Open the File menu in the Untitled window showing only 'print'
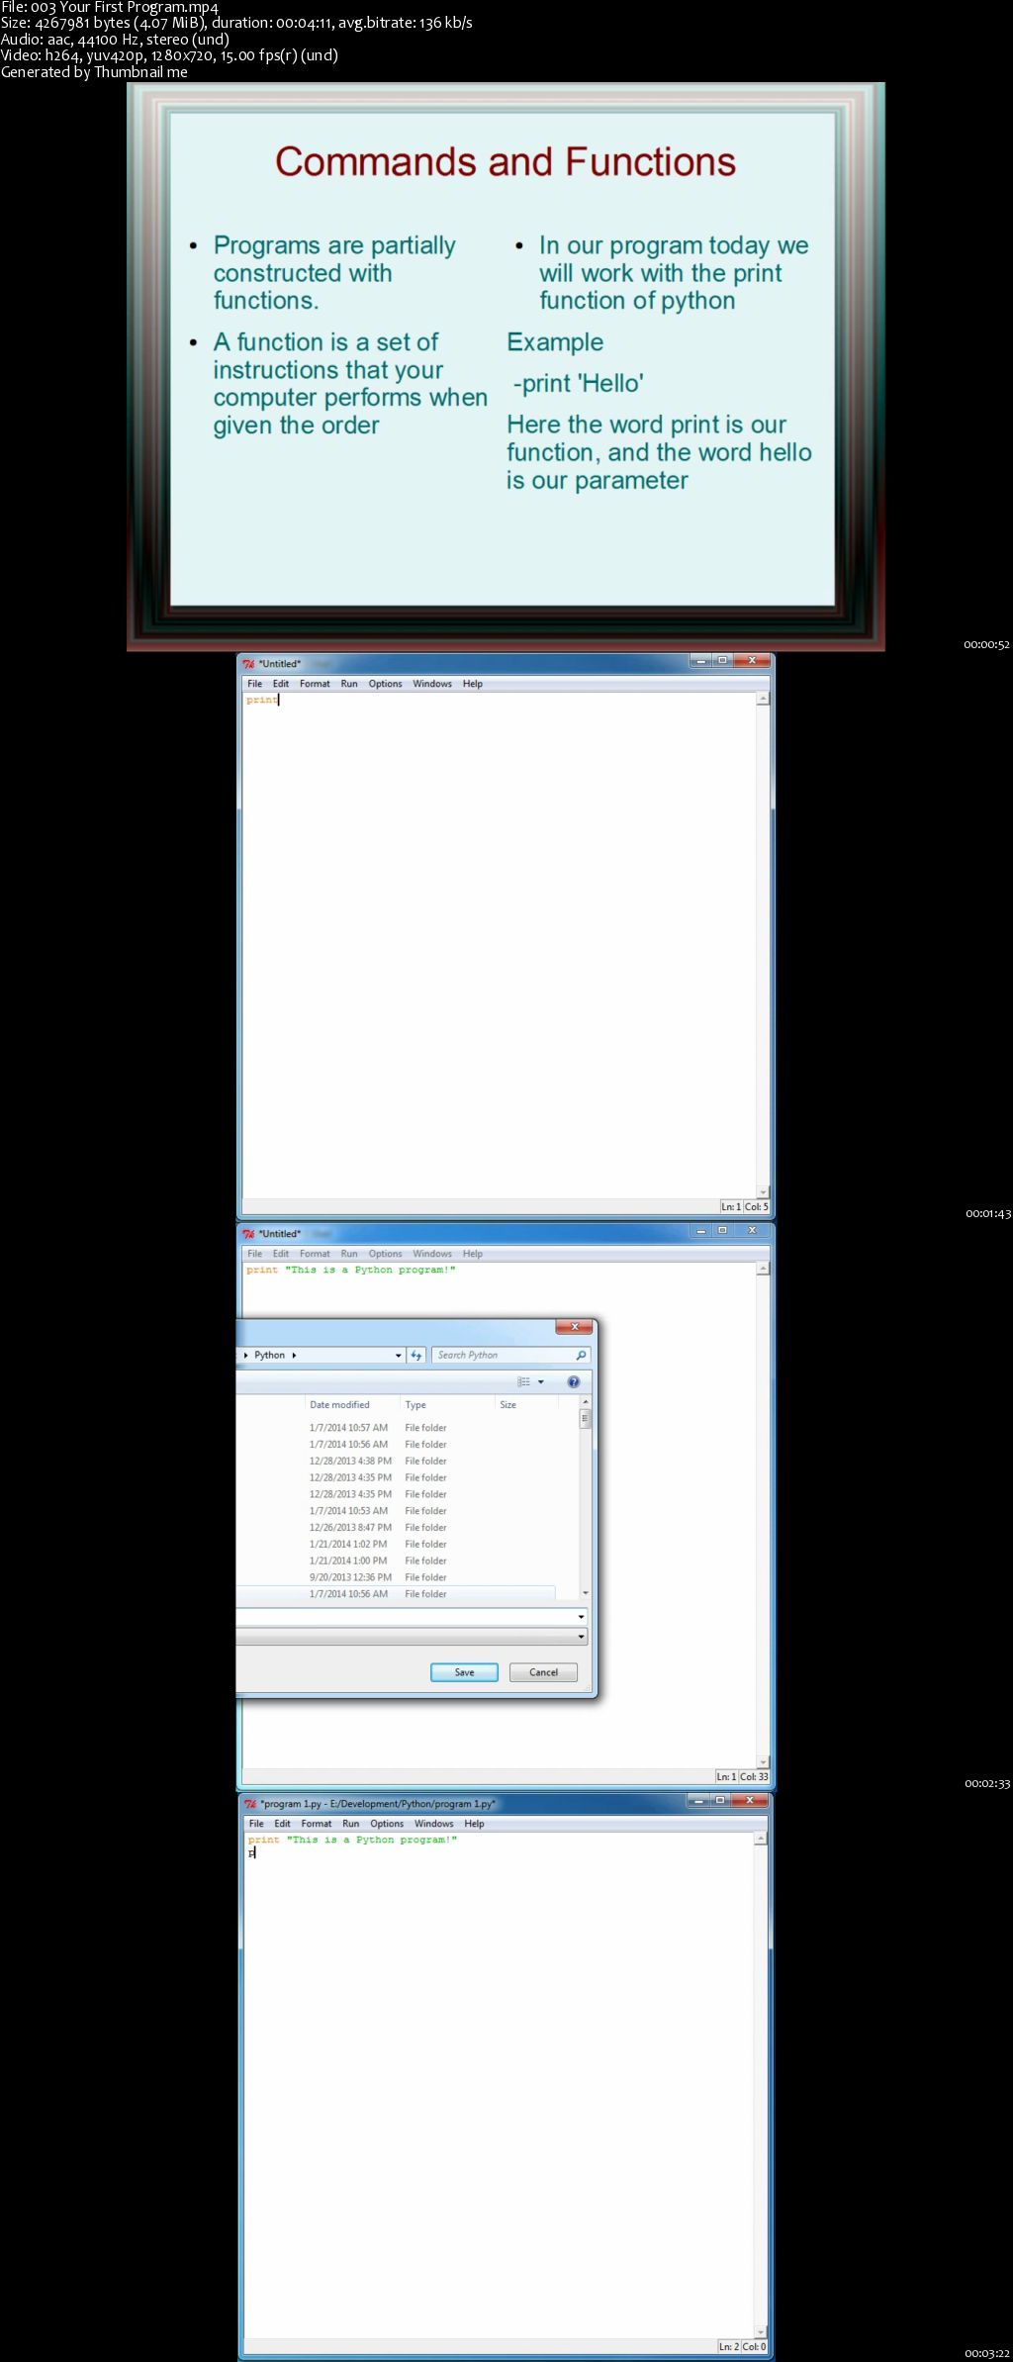 pos(255,684)
